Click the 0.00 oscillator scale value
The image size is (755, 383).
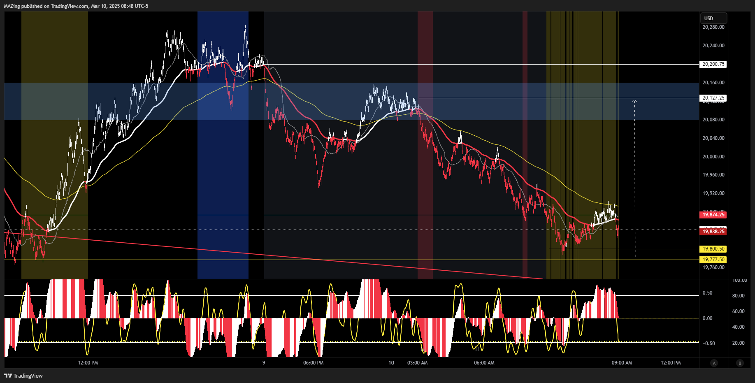707,318
